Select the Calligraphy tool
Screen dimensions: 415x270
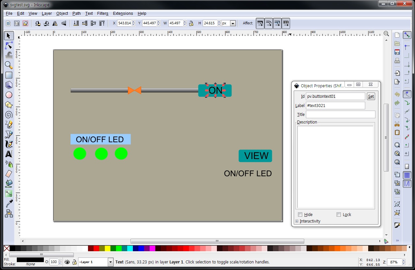(x=9, y=144)
